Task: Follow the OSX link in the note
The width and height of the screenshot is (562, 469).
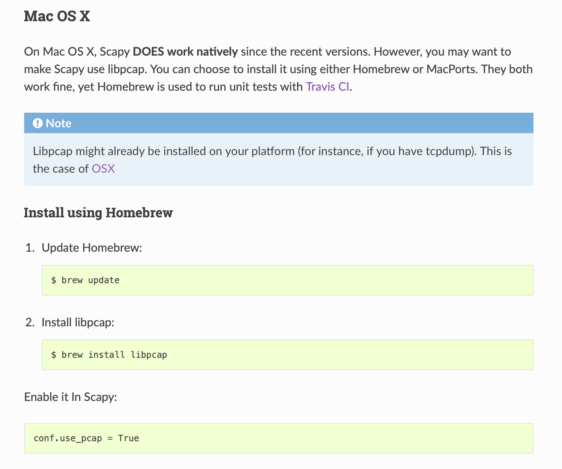Action: tap(103, 169)
